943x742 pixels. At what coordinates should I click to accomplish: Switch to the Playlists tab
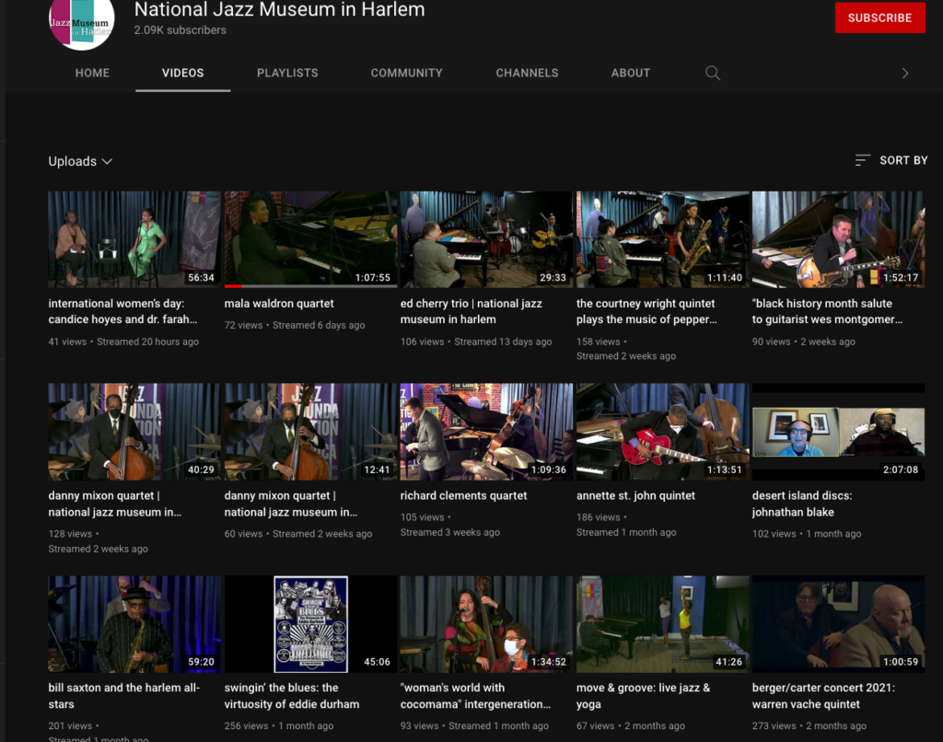click(x=287, y=73)
